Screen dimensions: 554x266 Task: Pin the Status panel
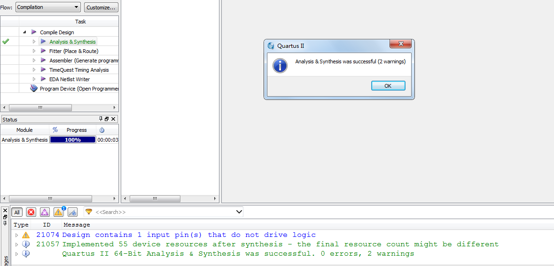101,119
